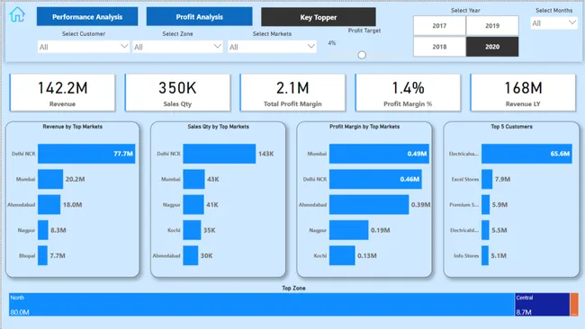Screen dimensions: 585x329
Task: Click the Top Zone chart title
Action: [293, 288]
